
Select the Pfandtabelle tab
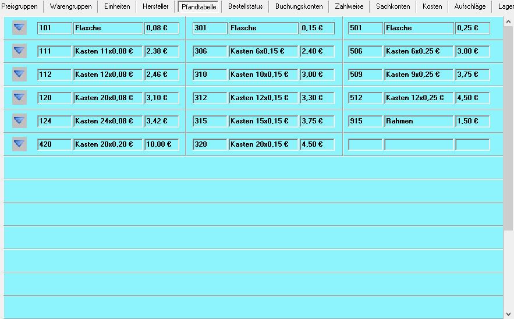[198, 6]
